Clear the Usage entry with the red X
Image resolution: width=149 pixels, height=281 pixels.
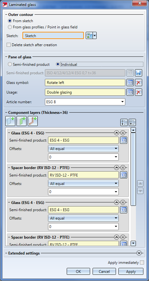(138, 92)
